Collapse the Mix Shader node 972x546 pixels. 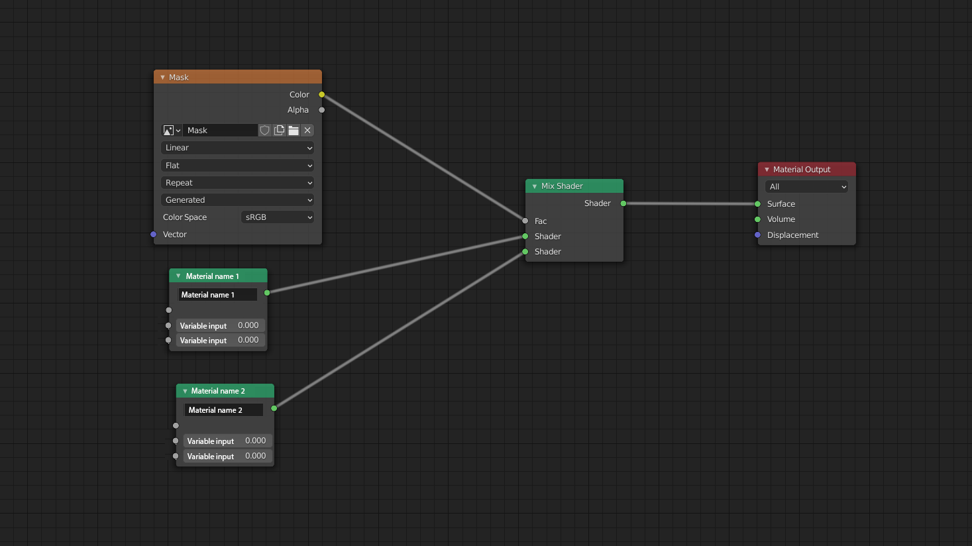point(535,186)
